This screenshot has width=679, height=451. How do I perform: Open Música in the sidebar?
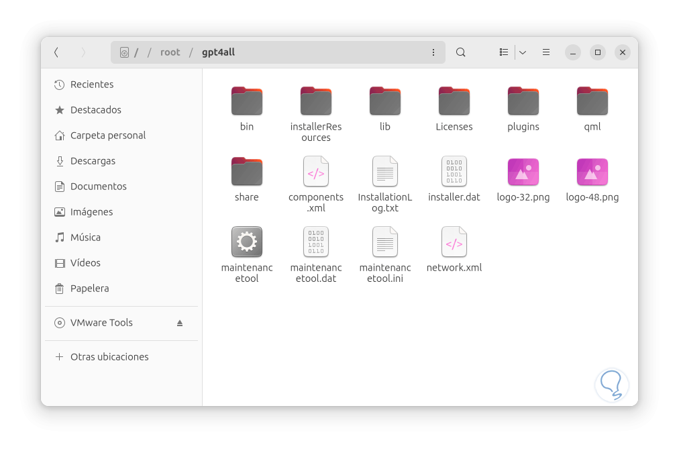click(x=121, y=238)
